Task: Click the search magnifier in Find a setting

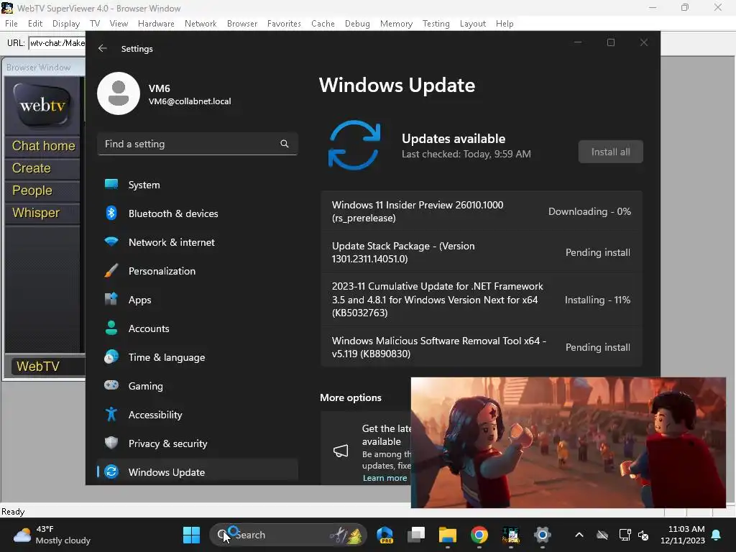Action: [x=285, y=144]
